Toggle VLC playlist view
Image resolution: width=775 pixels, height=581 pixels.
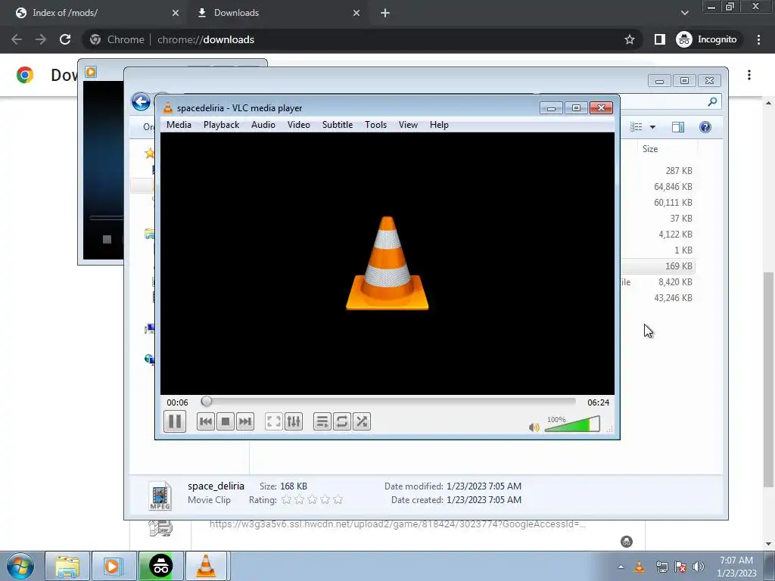[x=322, y=421]
